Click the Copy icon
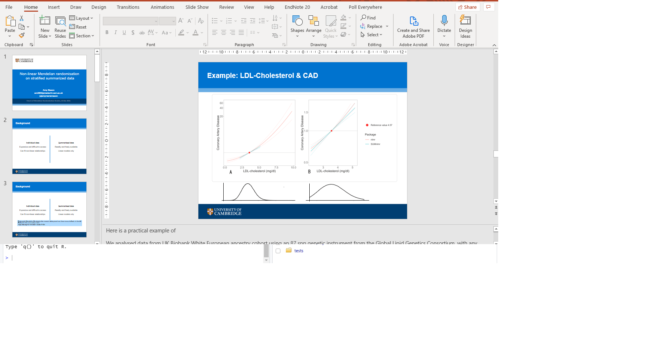This screenshot has height=362, width=645. pos(22,27)
